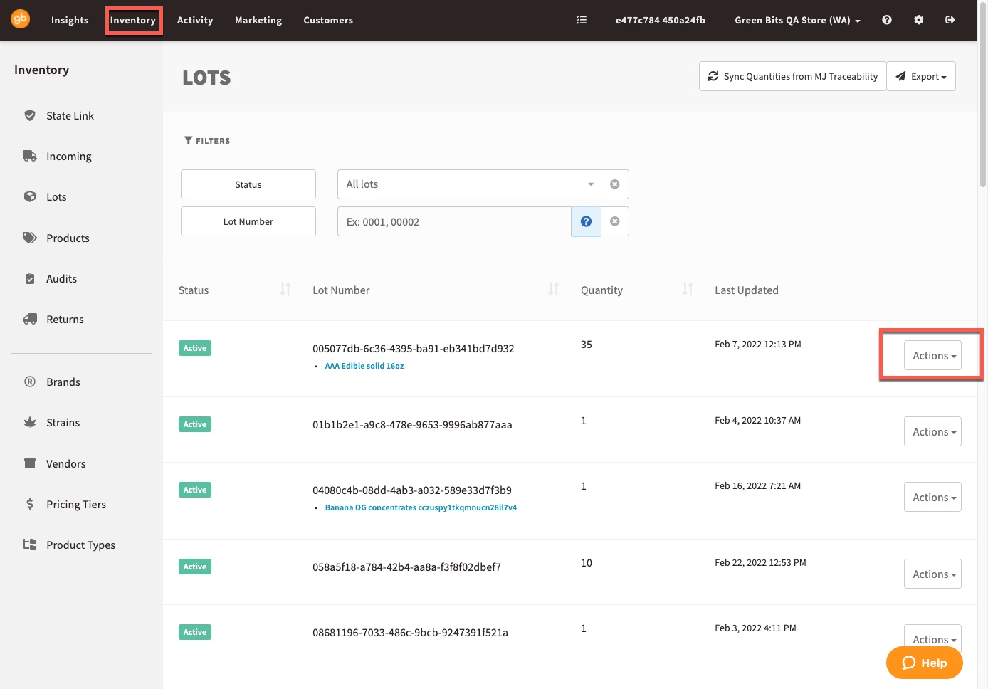The image size is (988, 689).
Task: Click lot number 005077db-6c36-4395-ba91-eb341bd7d932
Action: point(414,349)
